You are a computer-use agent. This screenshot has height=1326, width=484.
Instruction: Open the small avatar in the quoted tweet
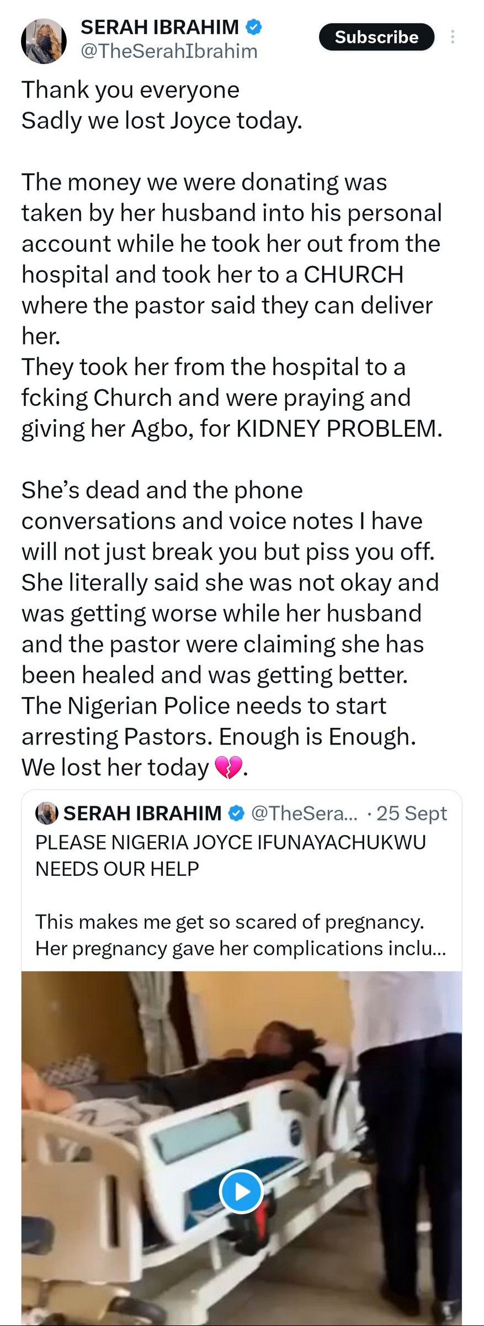tap(47, 813)
